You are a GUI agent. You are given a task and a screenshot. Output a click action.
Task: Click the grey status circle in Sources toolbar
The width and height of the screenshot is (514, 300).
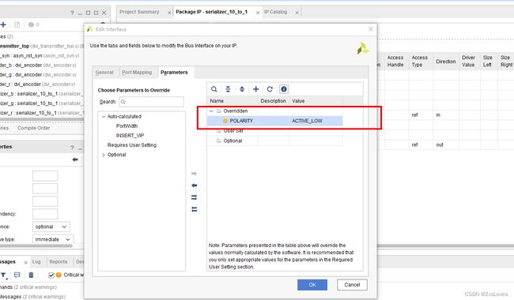coord(31,24)
